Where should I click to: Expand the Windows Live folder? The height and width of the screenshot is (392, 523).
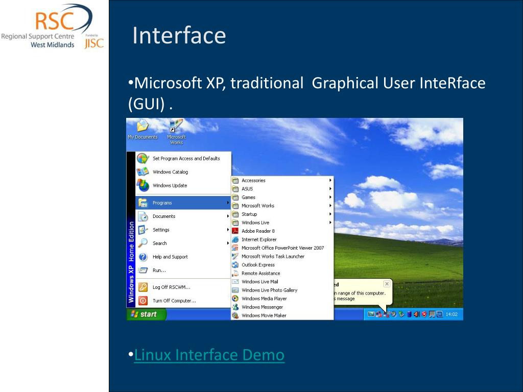click(282, 223)
